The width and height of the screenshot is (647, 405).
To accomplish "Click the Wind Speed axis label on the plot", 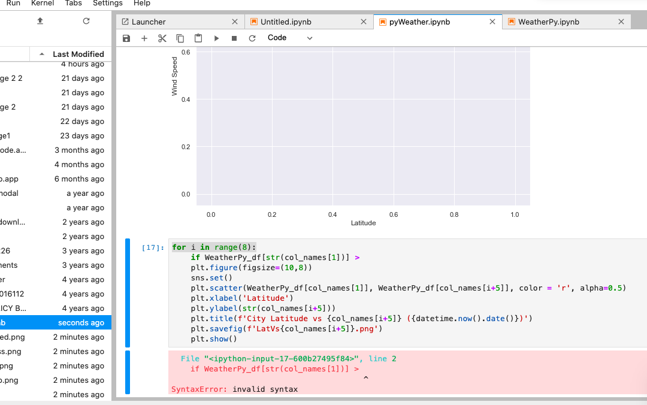I will (174, 76).
